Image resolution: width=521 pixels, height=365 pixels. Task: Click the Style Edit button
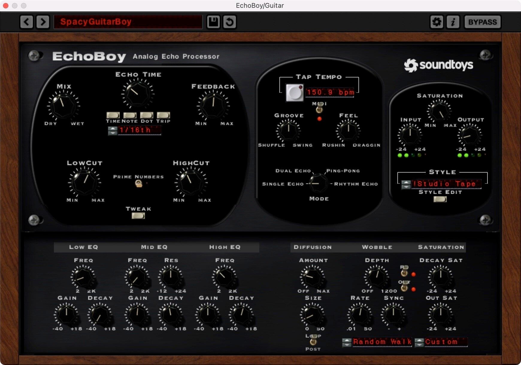coord(440,199)
